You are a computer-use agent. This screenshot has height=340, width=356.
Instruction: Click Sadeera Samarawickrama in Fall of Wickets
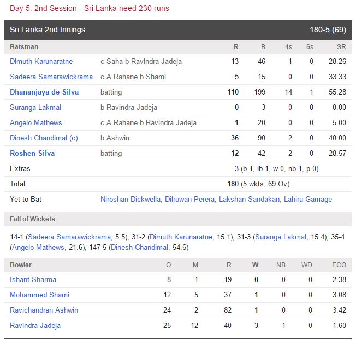[x=69, y=237]
